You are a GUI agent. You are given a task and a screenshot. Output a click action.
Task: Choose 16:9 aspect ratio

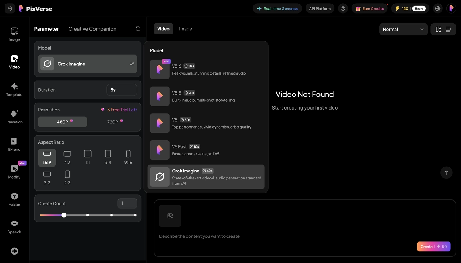47,157
